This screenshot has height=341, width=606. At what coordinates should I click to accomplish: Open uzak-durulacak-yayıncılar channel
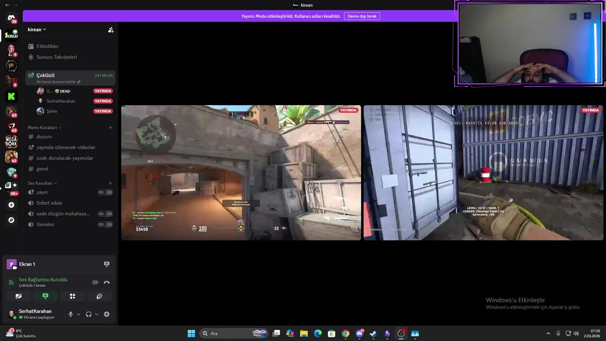point(70,158)
